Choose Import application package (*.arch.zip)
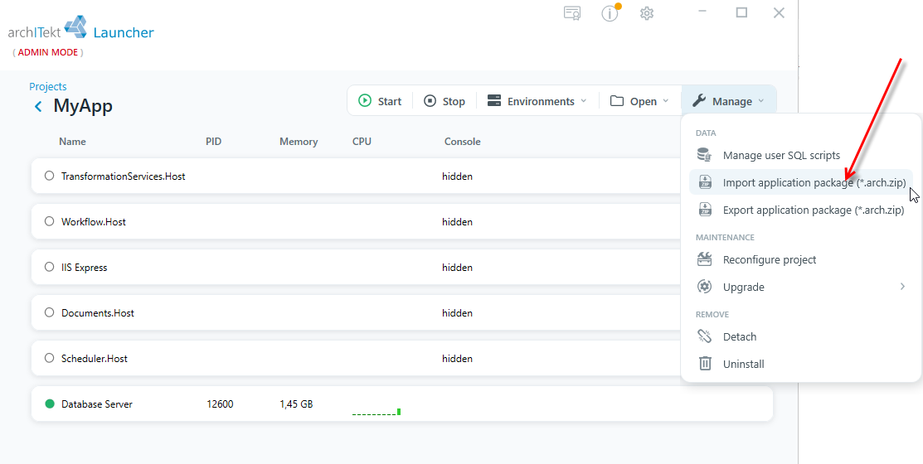The image size is (923, 464). (801, 182)
